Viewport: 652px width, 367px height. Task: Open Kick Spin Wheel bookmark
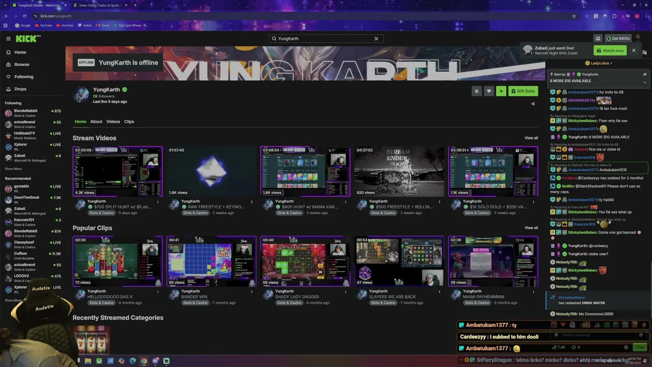click(x=130, y=25)
